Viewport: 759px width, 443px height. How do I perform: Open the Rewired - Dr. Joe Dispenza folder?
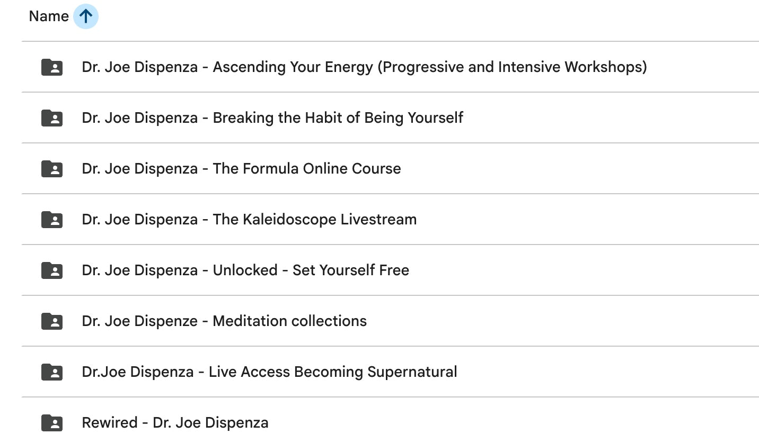click(175, 422)
